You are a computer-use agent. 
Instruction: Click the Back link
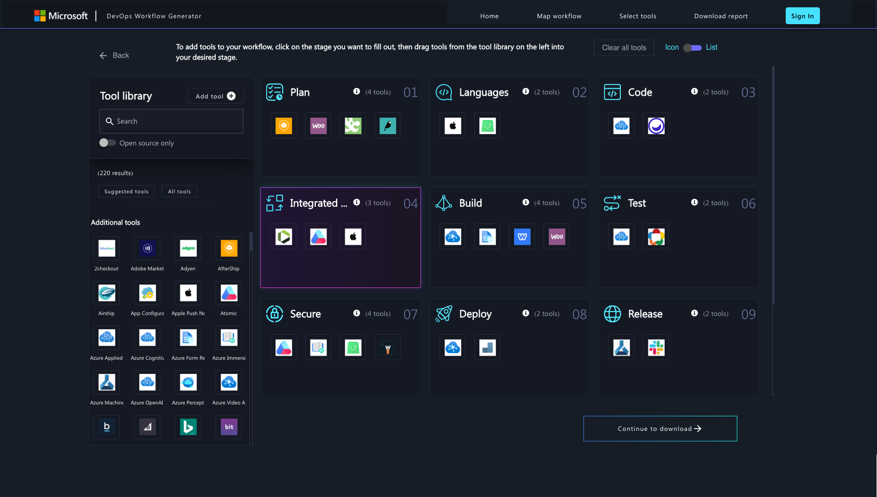(115, 56)
